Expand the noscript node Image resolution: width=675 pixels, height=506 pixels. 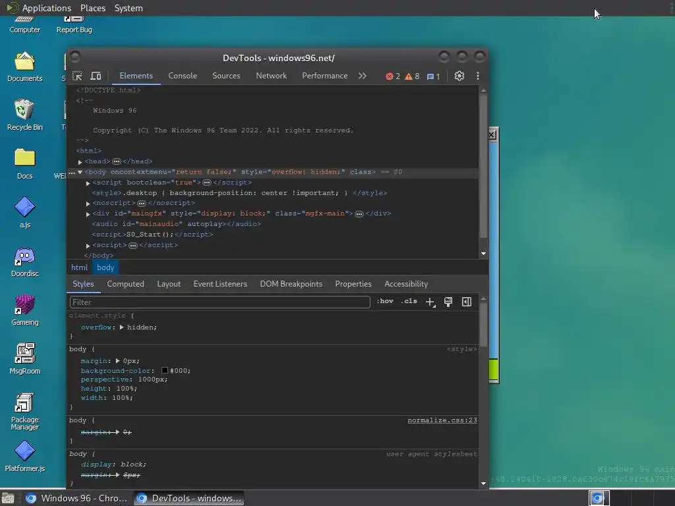(x=88, y=204)
